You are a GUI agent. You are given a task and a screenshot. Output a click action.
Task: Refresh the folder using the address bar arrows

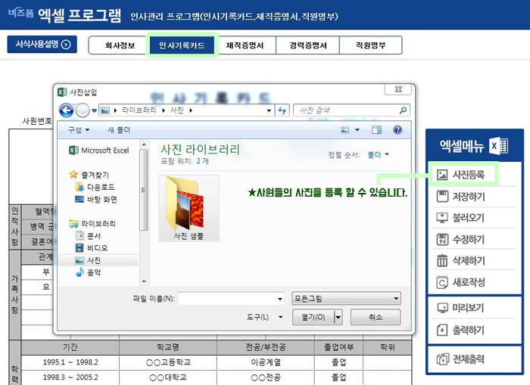282,110
